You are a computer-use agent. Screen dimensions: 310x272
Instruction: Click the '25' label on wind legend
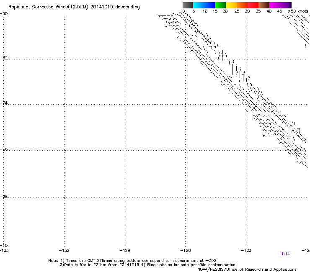click(x=237, y=11)
